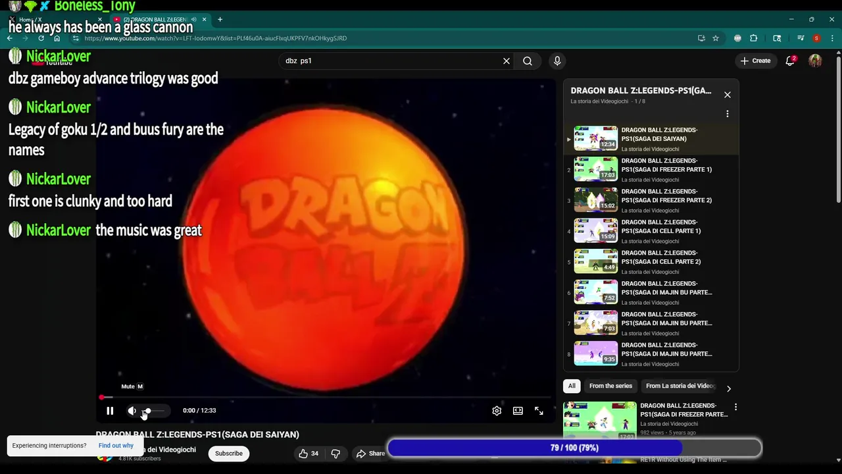Run search with the magnifier button
Viewport: 842px width, 474px height.
(x=528, y=61)
